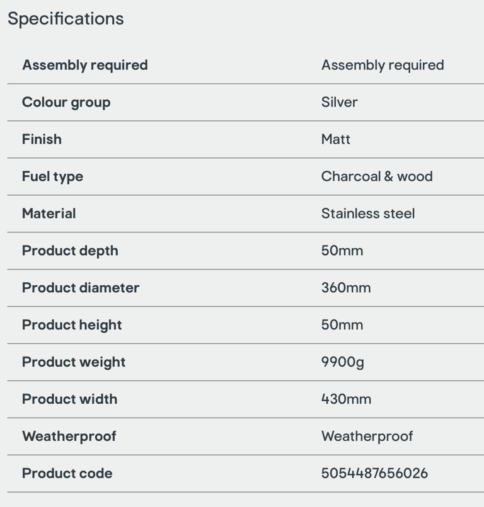
Task: Select the Material row label
Action: click(x=49, y=214)
